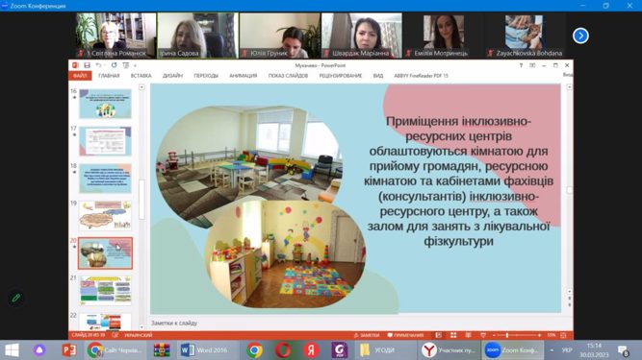Viewport: 642px width, 360px height.
Task: Expand Quick Access Toolbar customize arrow
Action: 135,65
